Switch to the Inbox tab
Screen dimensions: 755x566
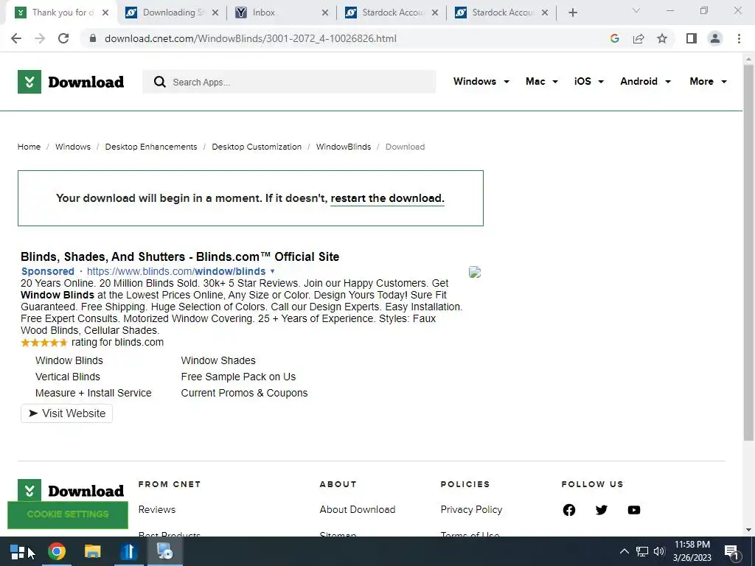pos(282,13)
